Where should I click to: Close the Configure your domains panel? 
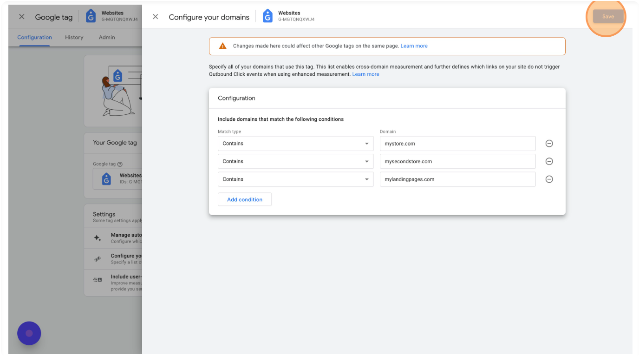(x=156, y=17)
